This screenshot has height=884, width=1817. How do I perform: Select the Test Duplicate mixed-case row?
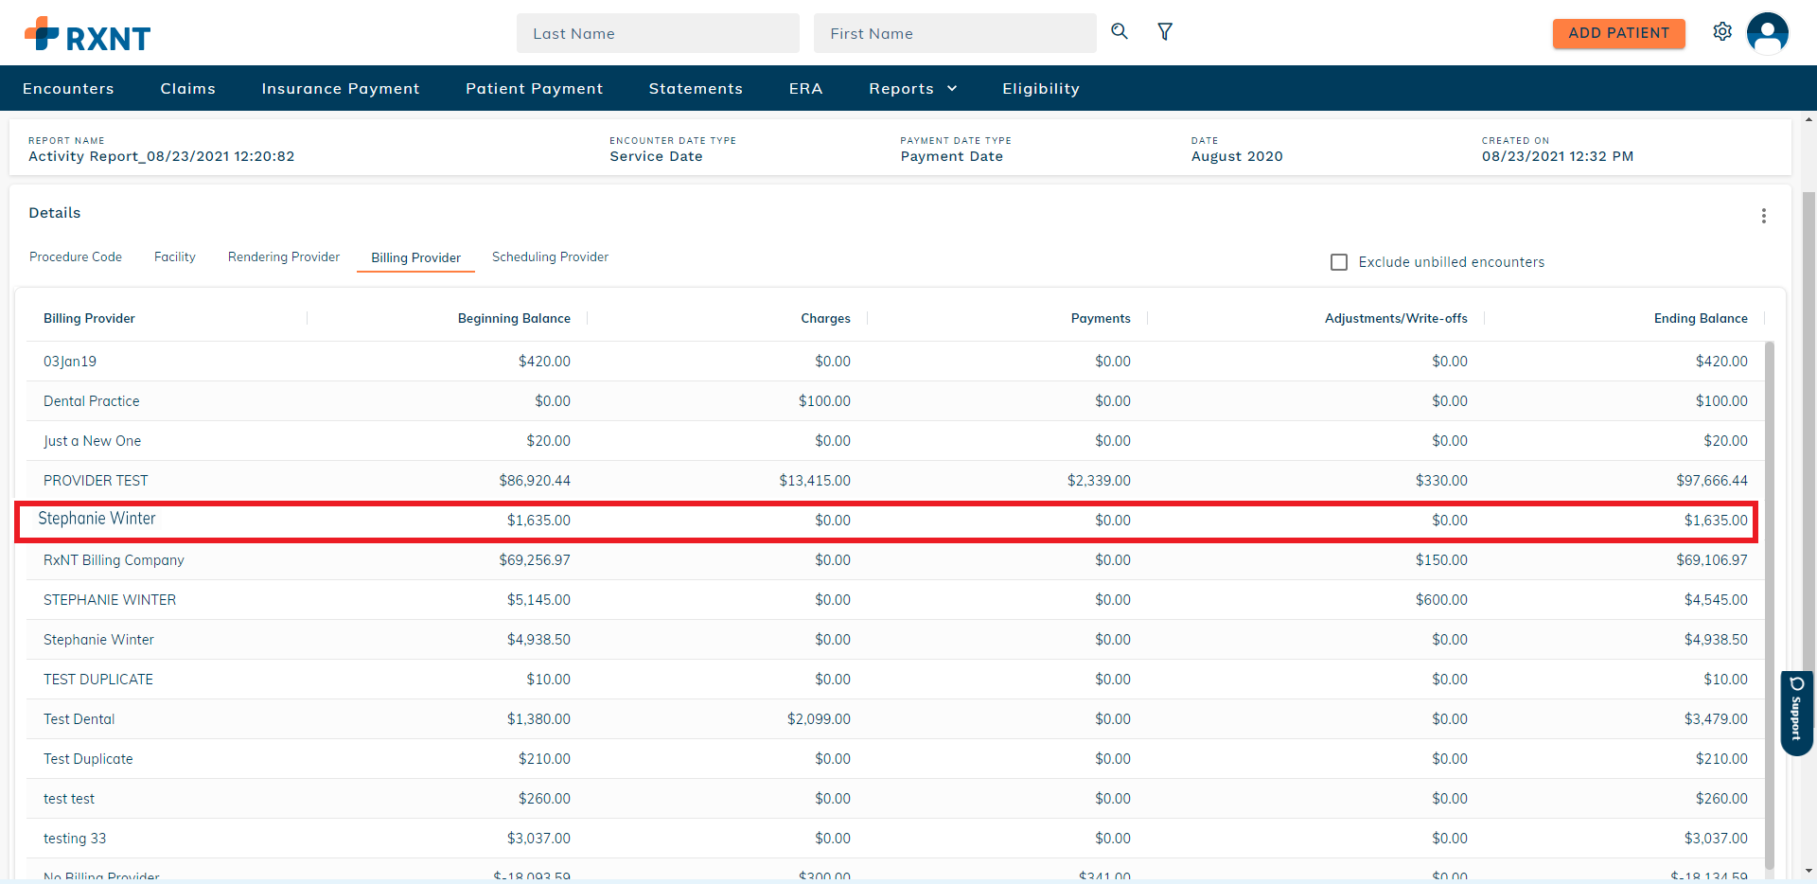tap(895, 759)
